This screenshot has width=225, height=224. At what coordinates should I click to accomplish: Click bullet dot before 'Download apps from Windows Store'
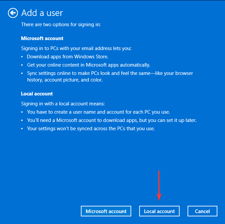22,57
